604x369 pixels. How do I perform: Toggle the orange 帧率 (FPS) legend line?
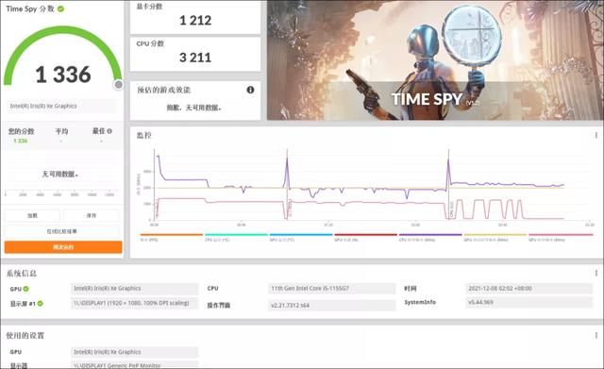pyautogui.click(x=172, y=237)
